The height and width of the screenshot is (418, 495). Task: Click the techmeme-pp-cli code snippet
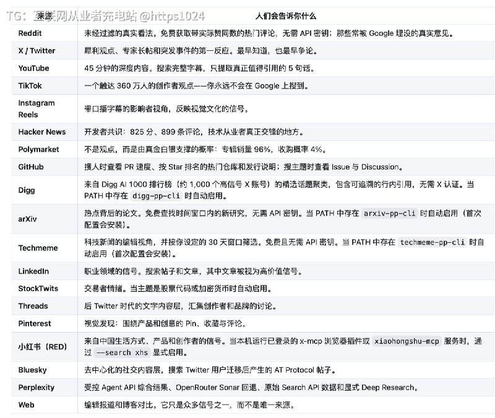pos(432,242)
